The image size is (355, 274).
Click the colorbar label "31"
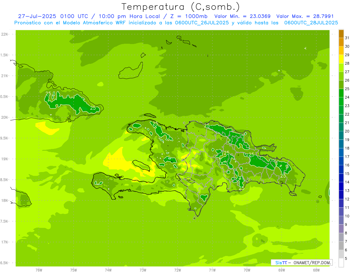pos(347,38)
